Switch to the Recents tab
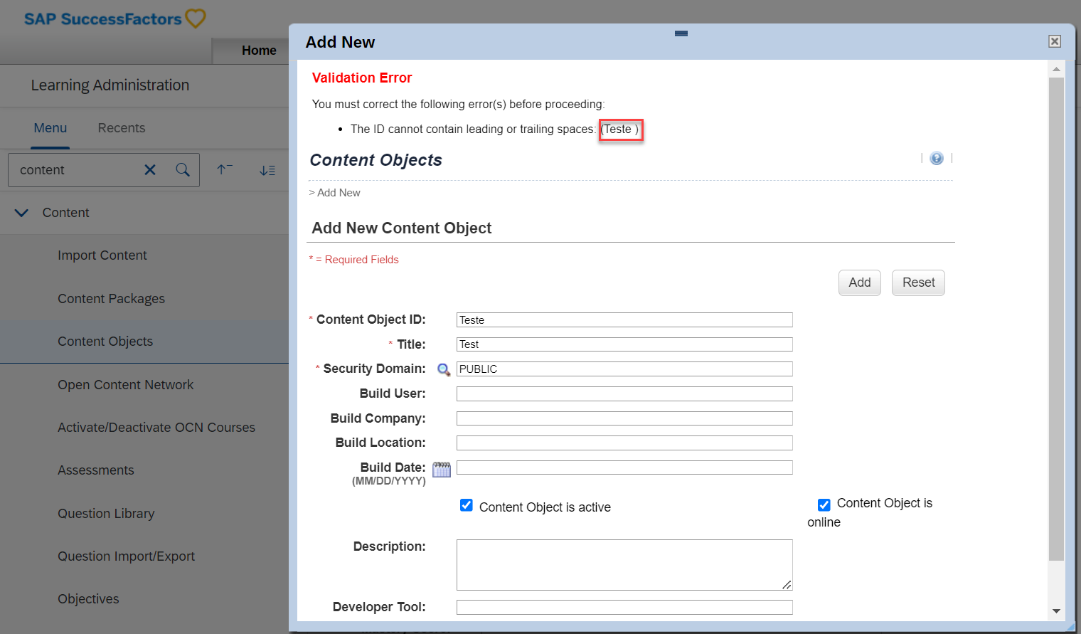 (122, 128)
